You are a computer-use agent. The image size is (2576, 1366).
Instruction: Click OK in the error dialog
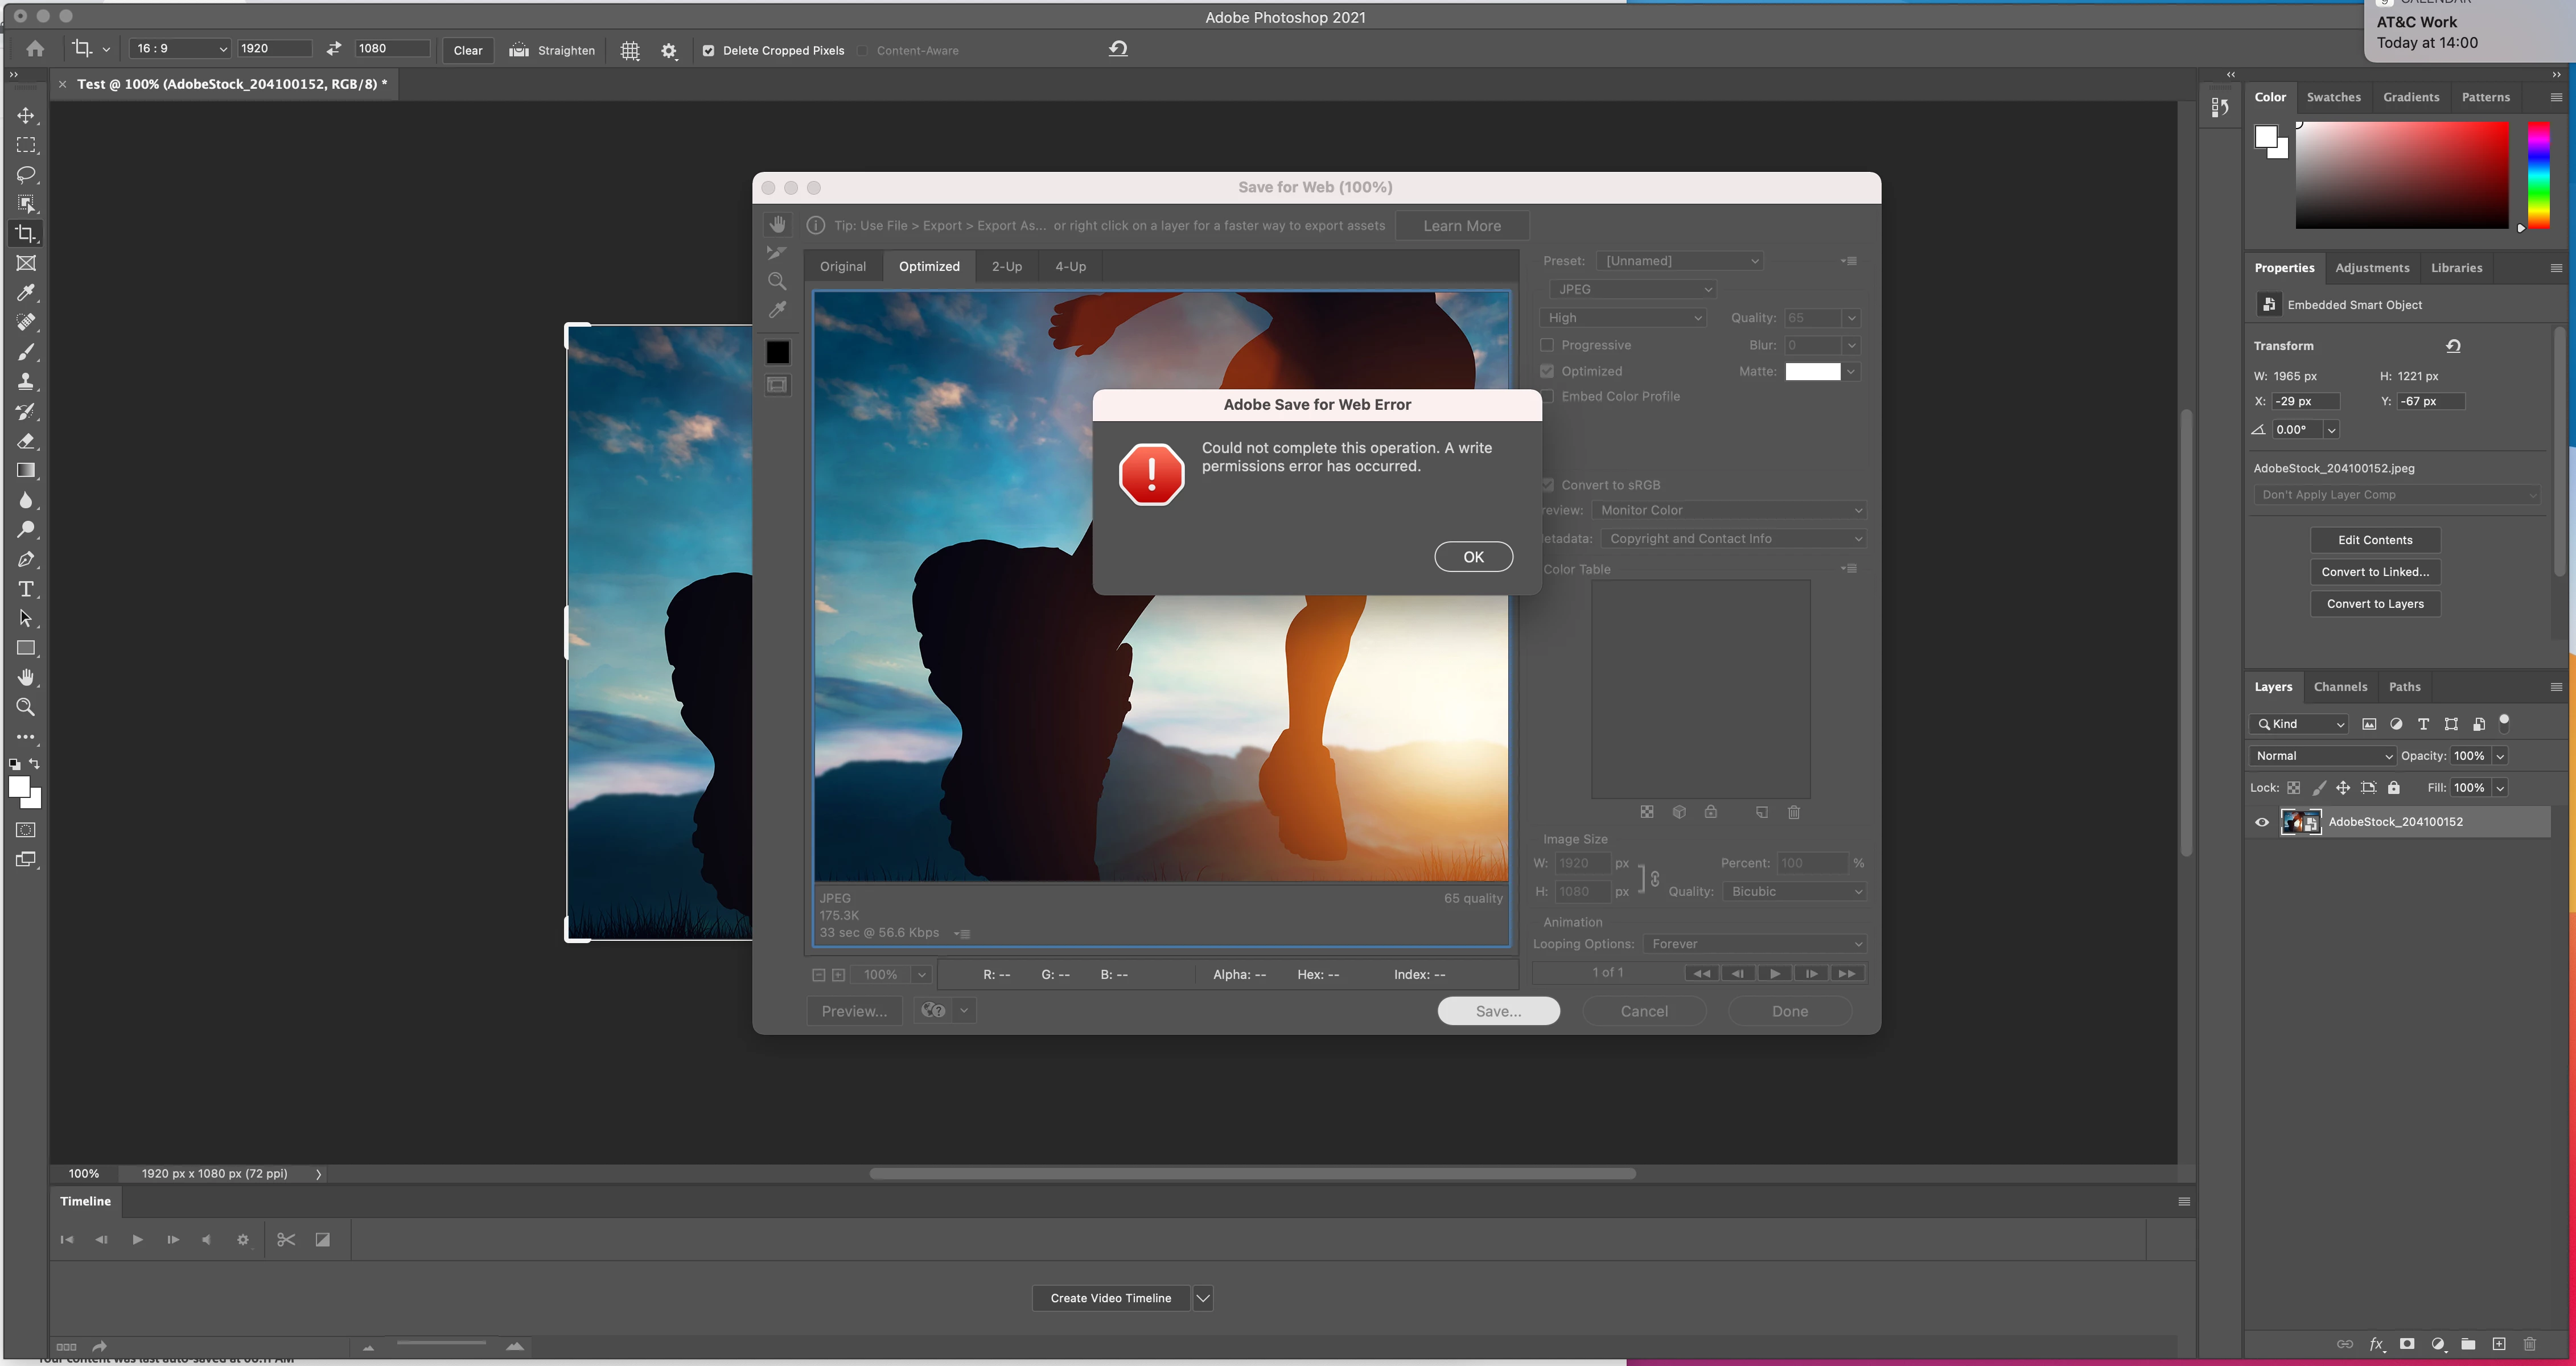pyautogui.click(x=1473, y=557)
